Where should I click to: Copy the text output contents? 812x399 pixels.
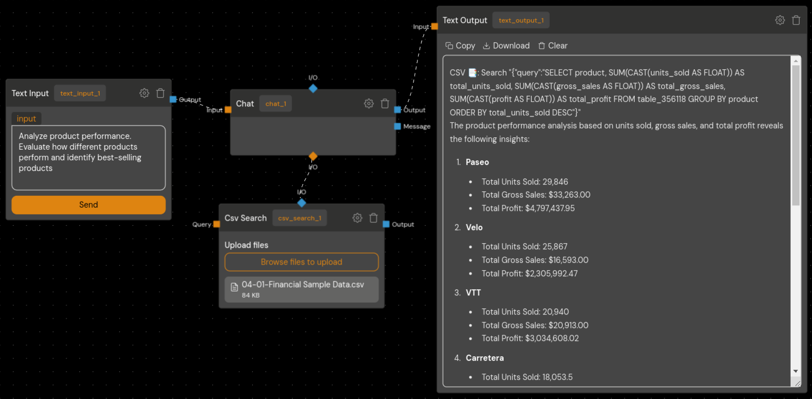pos(460,46)
